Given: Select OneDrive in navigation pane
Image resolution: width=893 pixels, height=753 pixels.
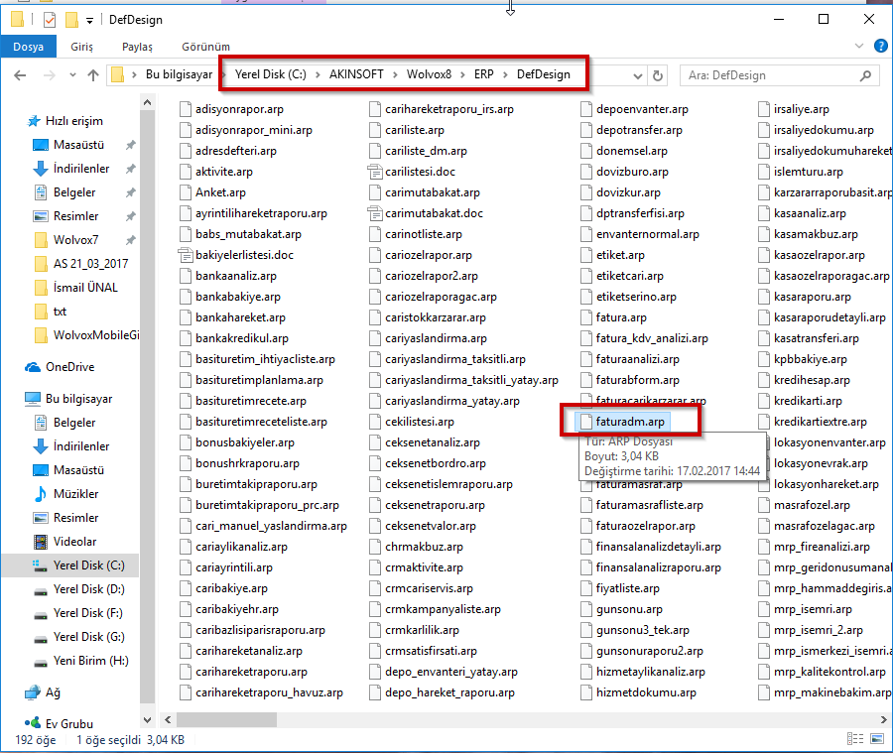Looking at the screenshot, I should tap(69, 367).
